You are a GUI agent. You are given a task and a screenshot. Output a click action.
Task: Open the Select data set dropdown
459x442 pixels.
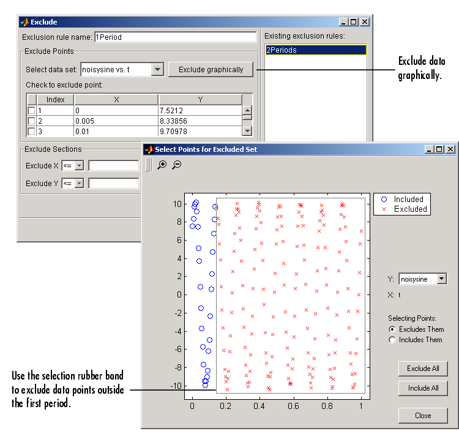(157, 70)
